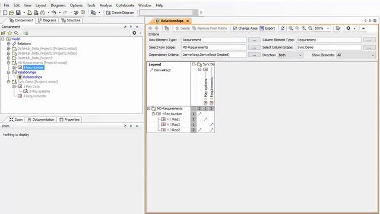Open the dropdown arrow beside the Undo icon

coord(59,12)
